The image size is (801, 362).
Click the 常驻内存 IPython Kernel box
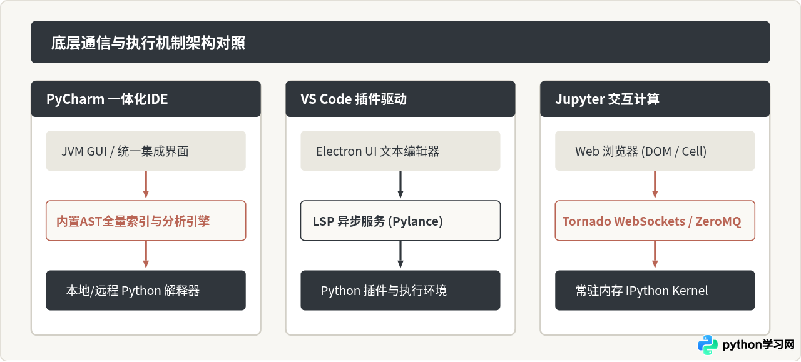(655, 291)
